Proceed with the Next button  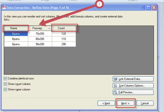pyautogui.click(x=125, y=103)
